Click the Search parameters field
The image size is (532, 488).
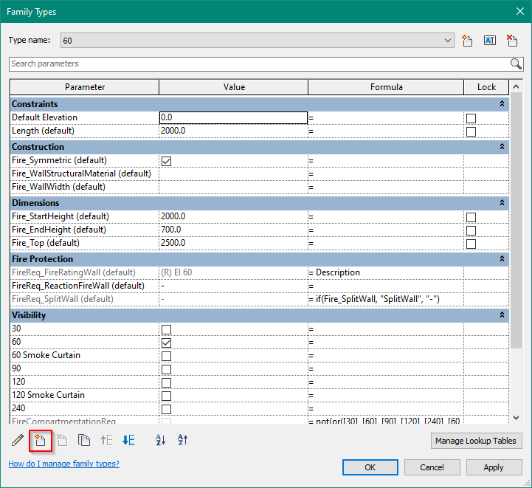[x=260, y=63]
